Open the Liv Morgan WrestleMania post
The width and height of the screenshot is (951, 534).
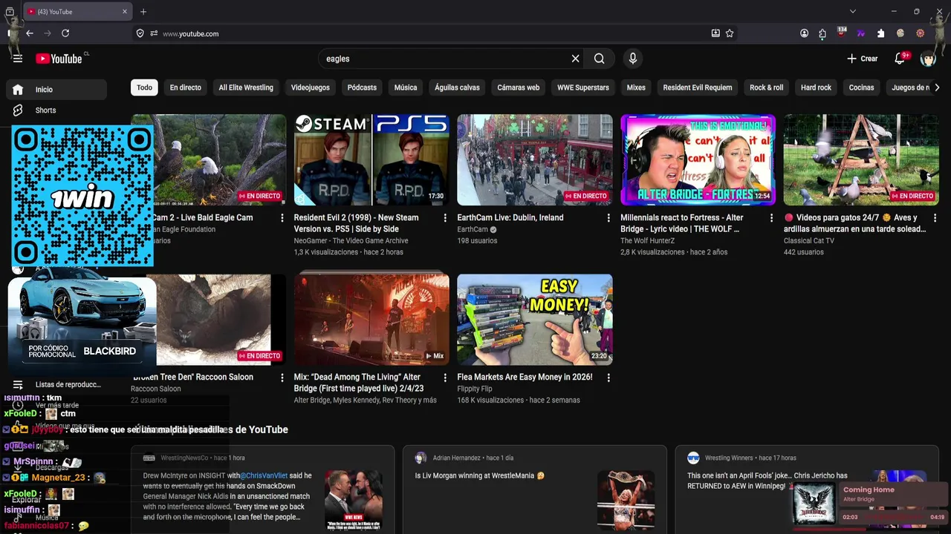pyautogui.click(x=535, y=489)
